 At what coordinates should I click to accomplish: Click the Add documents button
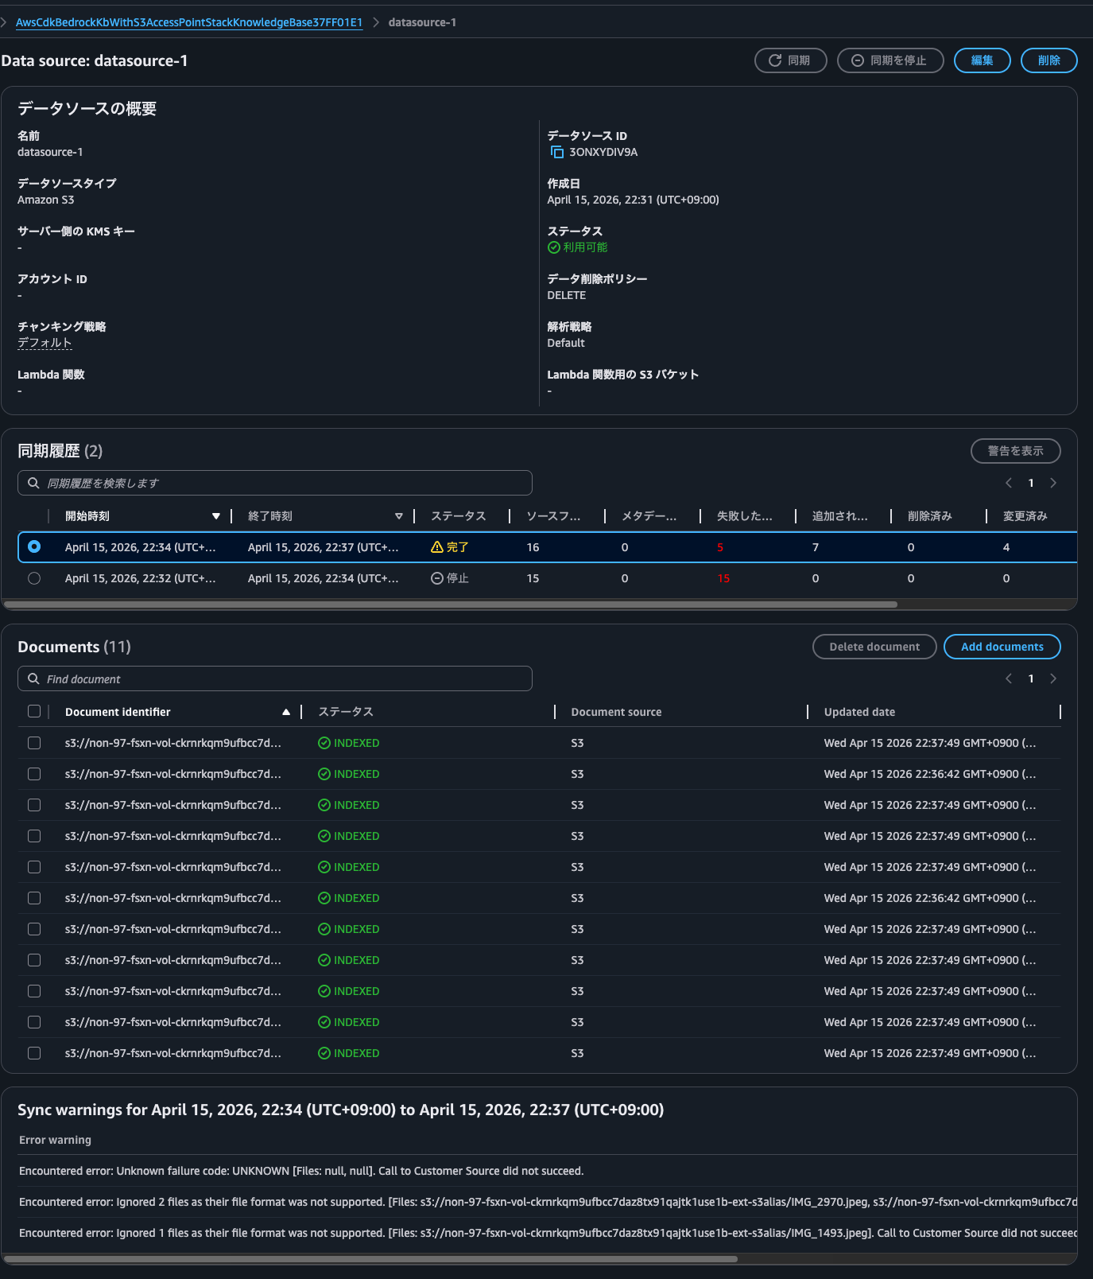click(1002, 647)
